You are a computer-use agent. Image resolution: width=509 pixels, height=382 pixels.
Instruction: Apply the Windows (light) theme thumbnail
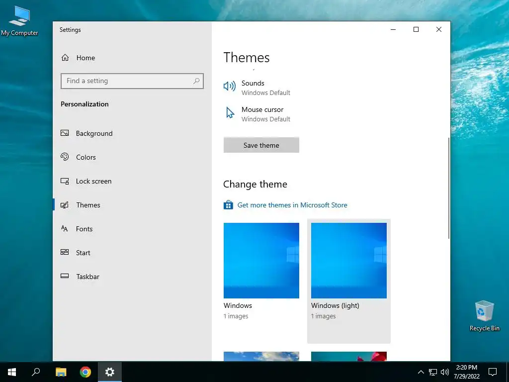coord(349,261)
